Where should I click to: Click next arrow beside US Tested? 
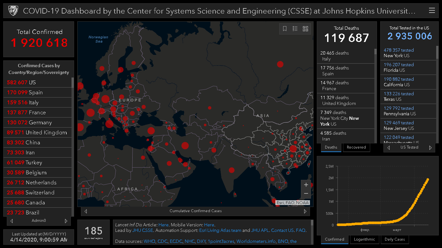point(430,148)
